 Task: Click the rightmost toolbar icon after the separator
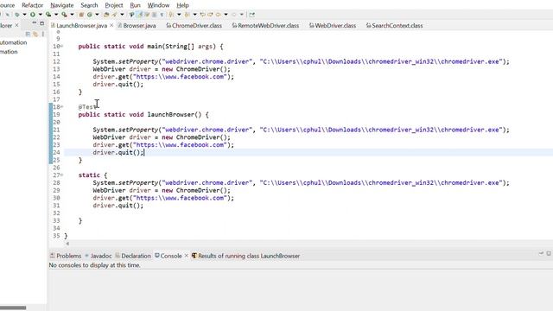[252, 15]
